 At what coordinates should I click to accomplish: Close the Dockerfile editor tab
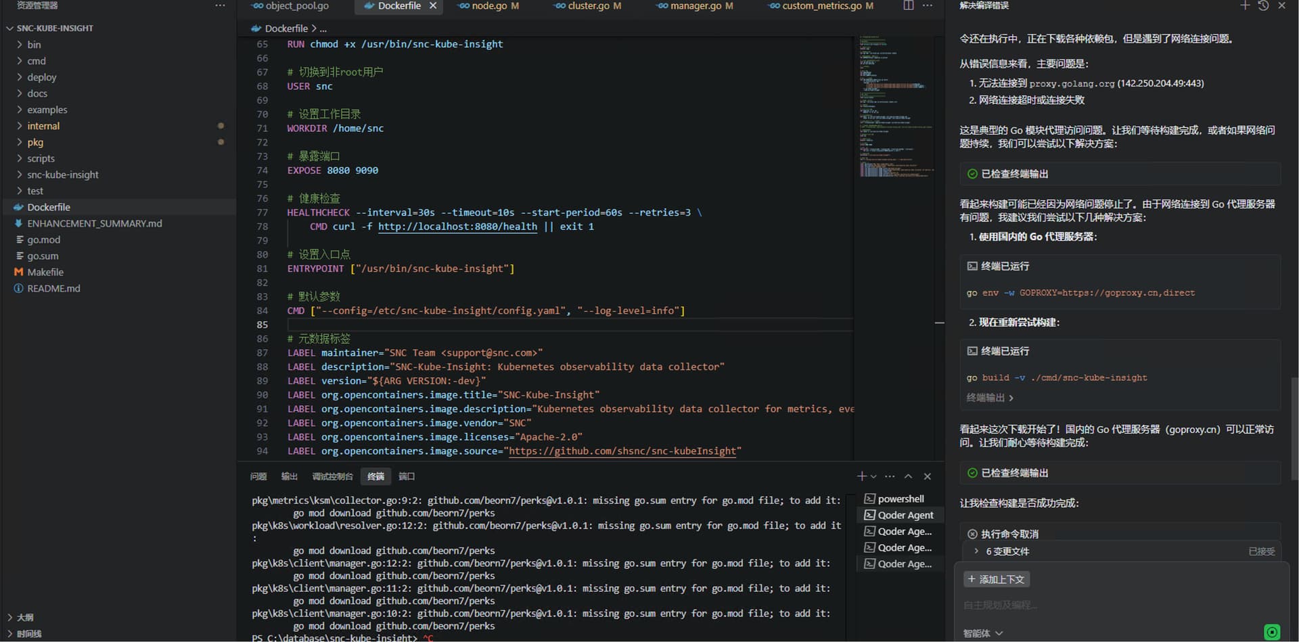[433, 5]
